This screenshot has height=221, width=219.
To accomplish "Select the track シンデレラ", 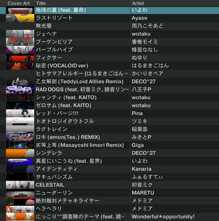I will point(49,153).
